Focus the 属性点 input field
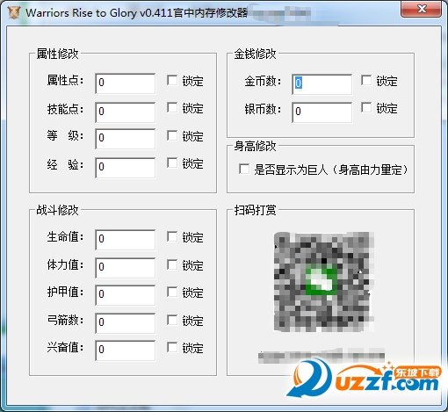 tap(126, 83)
